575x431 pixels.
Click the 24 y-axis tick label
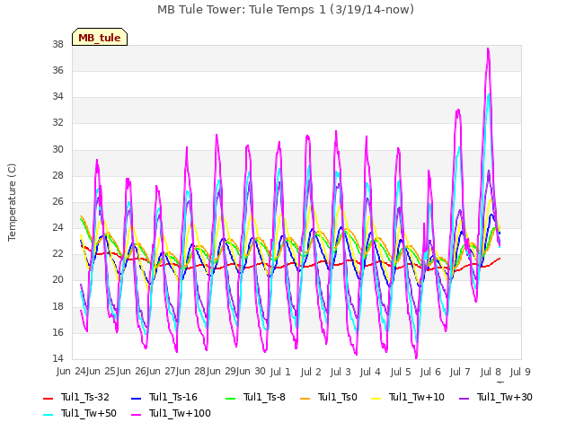click(57, 227)
